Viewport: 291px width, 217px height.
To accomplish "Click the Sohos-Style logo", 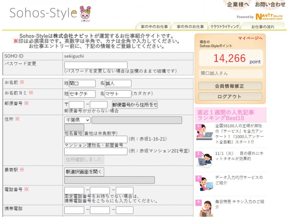I will pyautogui.click(x=43, y=13).
